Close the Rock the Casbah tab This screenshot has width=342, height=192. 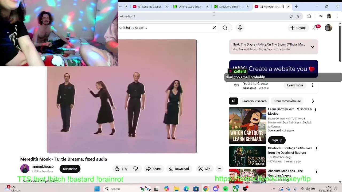coord(167,7)
